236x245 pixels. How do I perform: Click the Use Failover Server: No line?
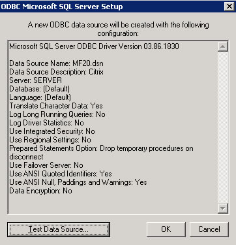[46, 165]
